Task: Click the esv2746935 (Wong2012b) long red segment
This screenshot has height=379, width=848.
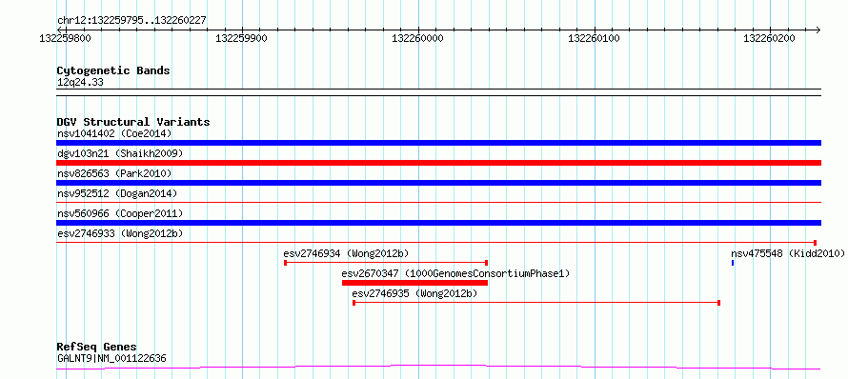Action: (535, 303)
